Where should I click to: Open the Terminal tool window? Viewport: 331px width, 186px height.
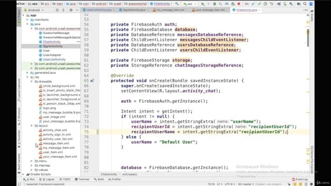(x=82, y=179)
